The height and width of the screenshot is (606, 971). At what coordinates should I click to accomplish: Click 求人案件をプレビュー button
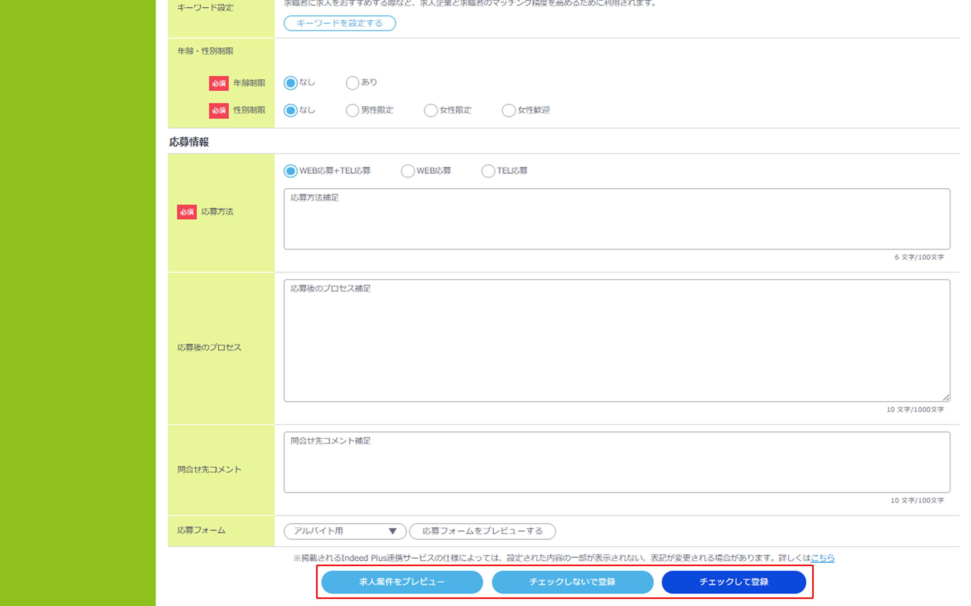click(402, 582)
